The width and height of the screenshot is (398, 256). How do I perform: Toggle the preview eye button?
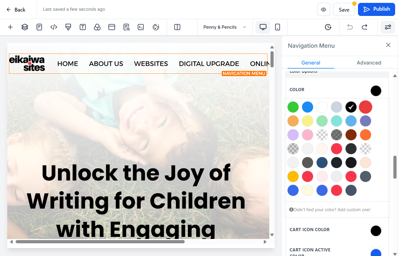pos(324,10)
